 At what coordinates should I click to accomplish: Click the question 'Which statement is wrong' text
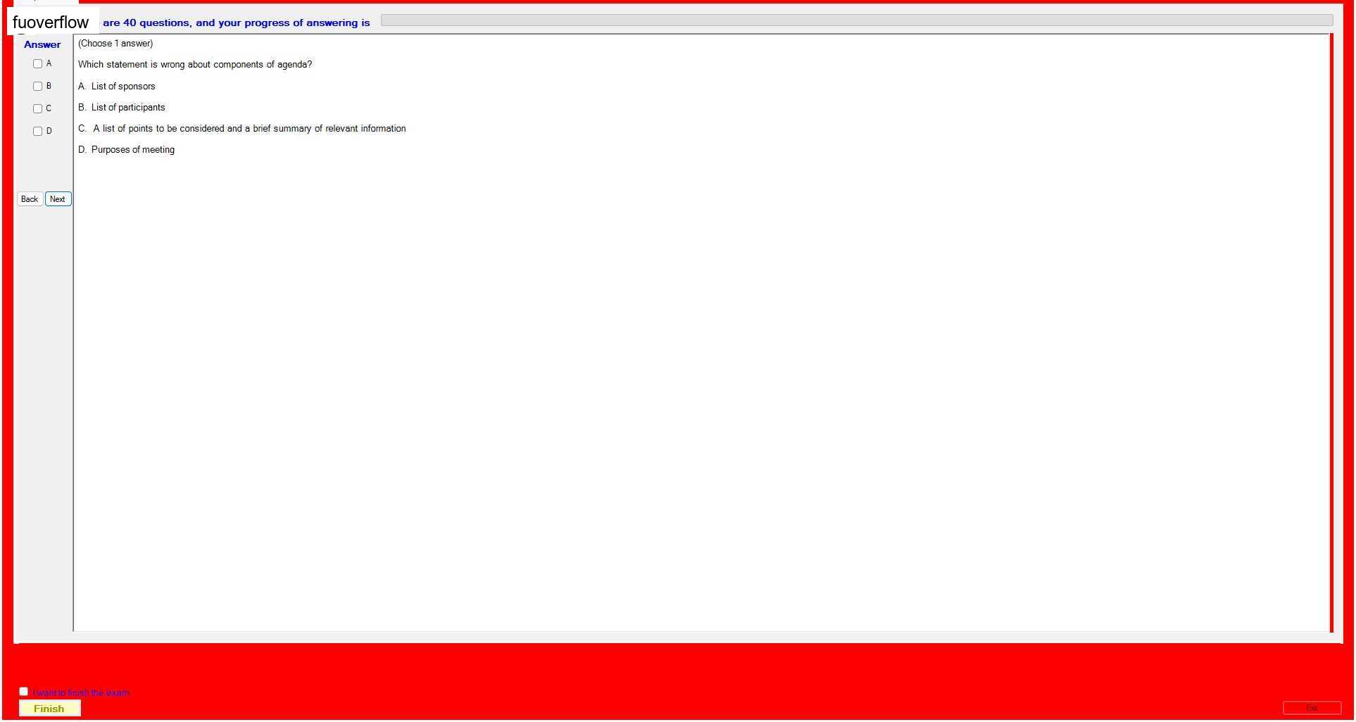[x=195, y=65]
